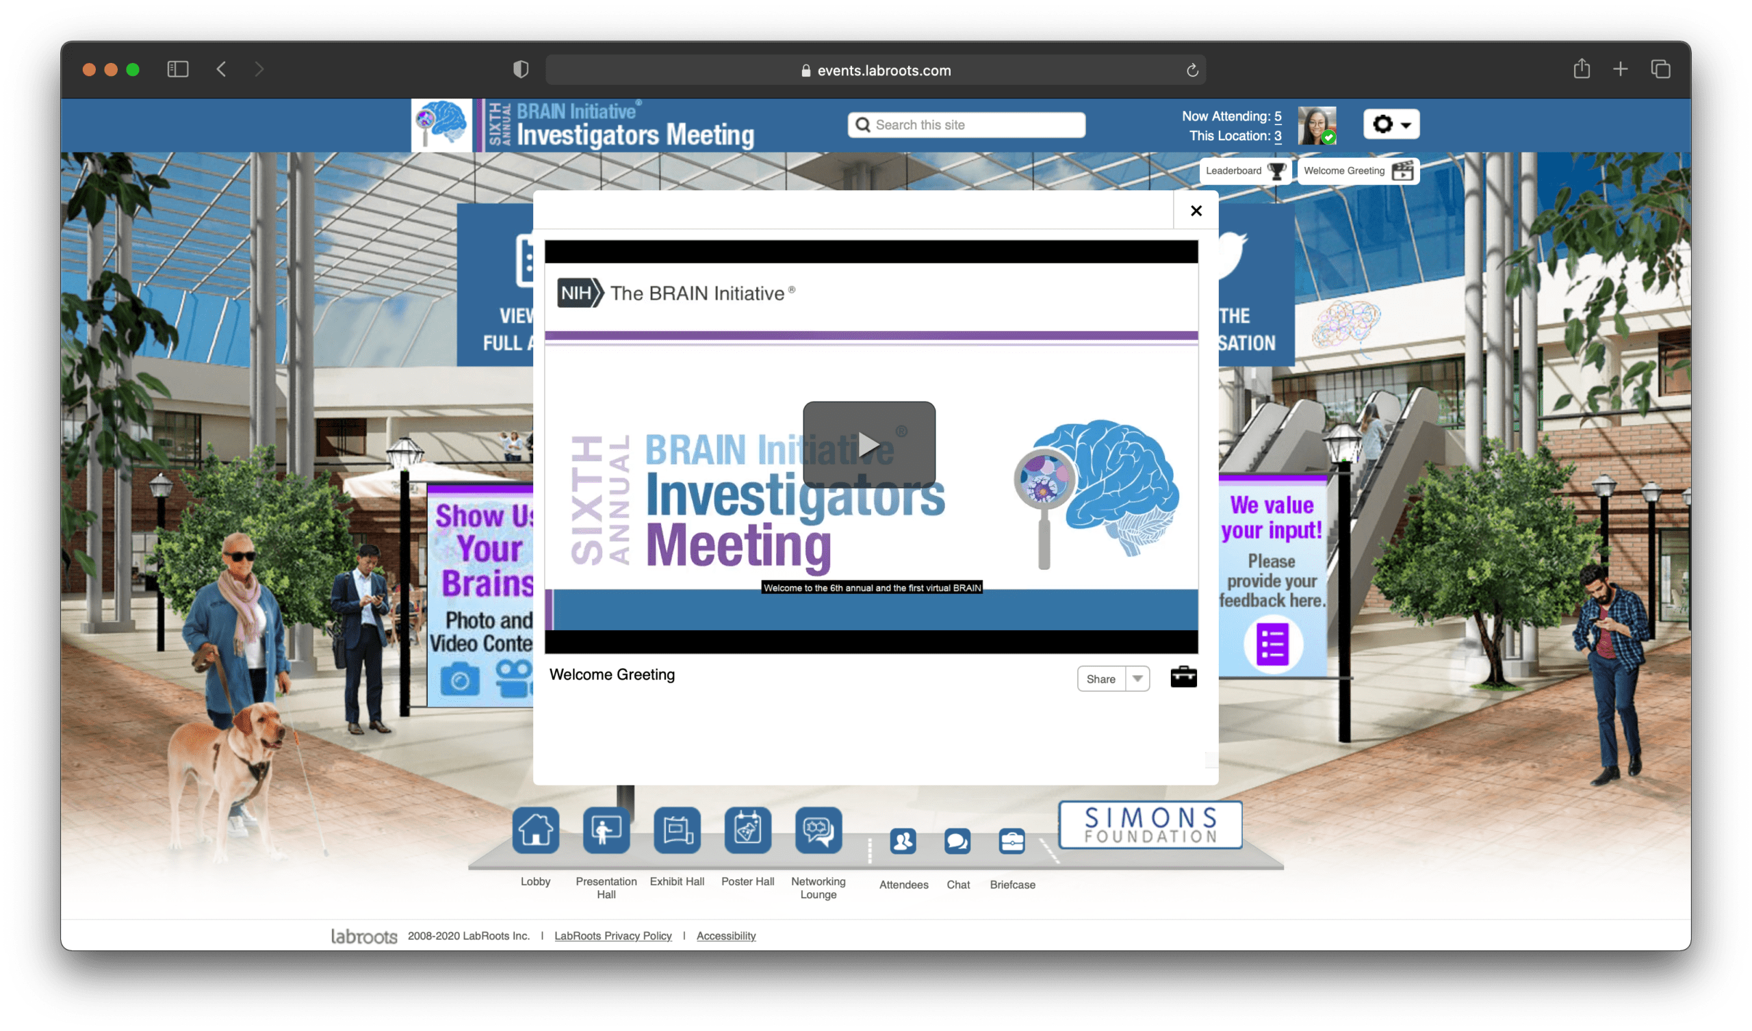Click the feedback form icon on banner
Viewport: 1752px width, 1031px height.
click(x=1272, y=644)
